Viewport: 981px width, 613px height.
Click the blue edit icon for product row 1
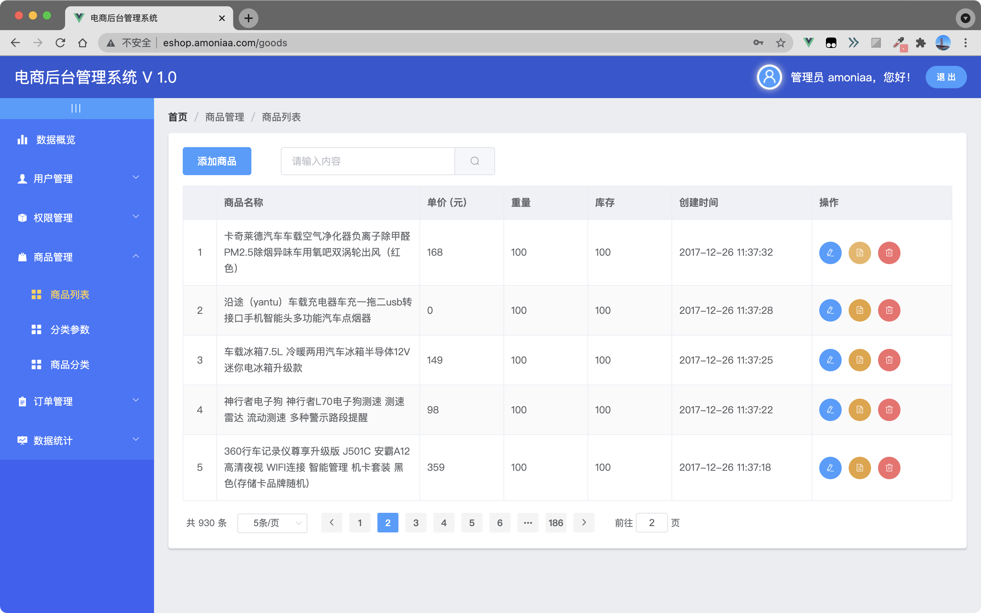tap(830, 253)
